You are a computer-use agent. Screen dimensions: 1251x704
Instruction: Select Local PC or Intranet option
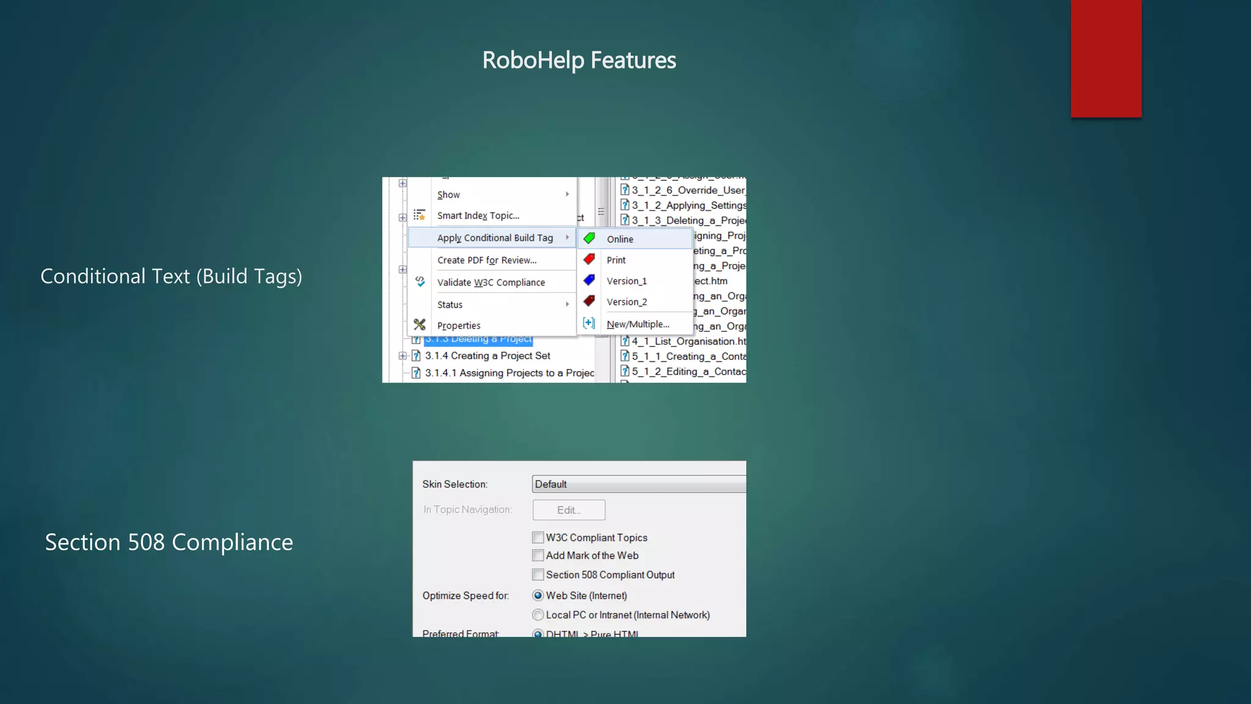pos(538,615)
